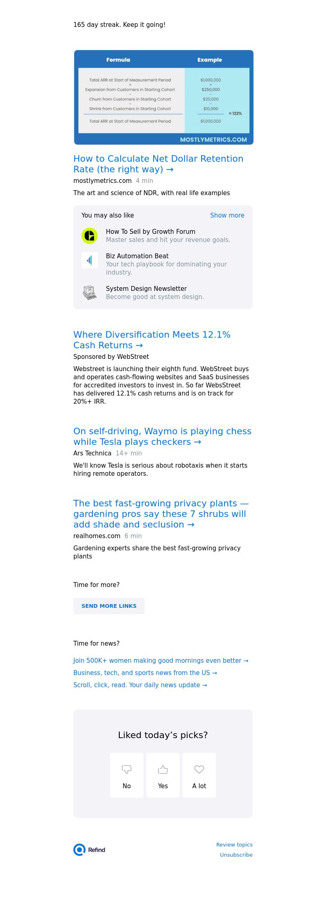This screenshot has height=897, width=326.
Task: Open Net Dollar Retention Rate article
Action: [158, 164]
